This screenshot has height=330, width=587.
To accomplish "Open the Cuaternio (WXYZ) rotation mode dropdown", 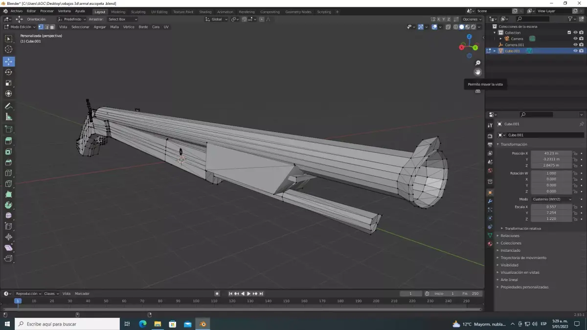I will [552, 199].
